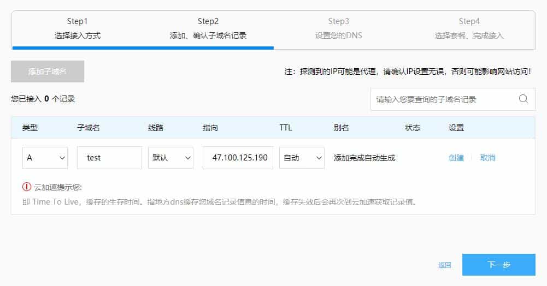Click the 您已接入 0 个记录 text

coord(43,99)
